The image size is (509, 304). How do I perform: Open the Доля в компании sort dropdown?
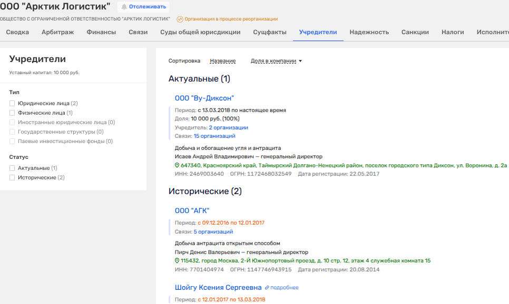[276, 61]
